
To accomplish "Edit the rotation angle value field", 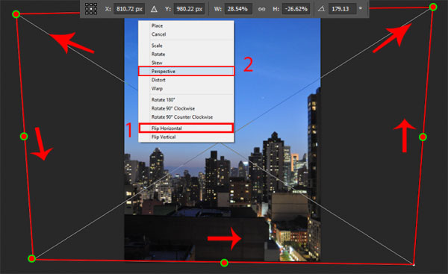I will coord(342,9).
